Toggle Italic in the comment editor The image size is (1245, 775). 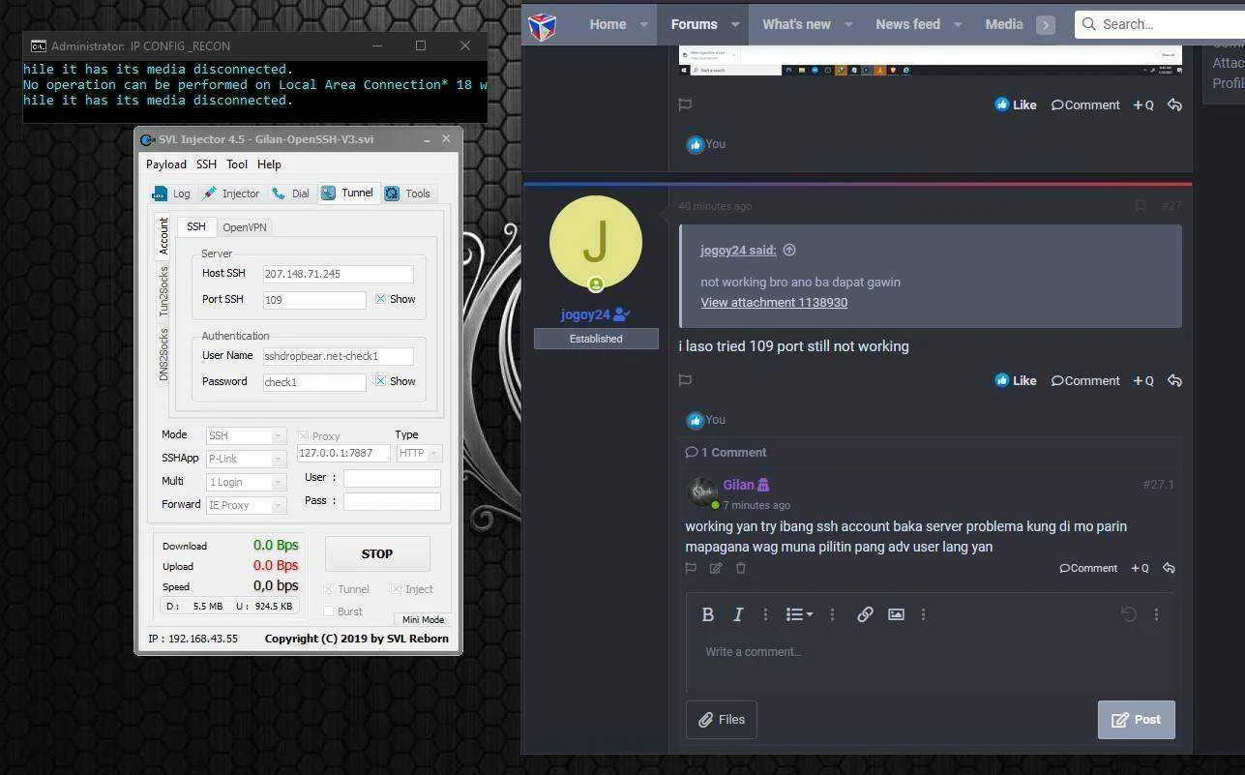tap(738, 614)
